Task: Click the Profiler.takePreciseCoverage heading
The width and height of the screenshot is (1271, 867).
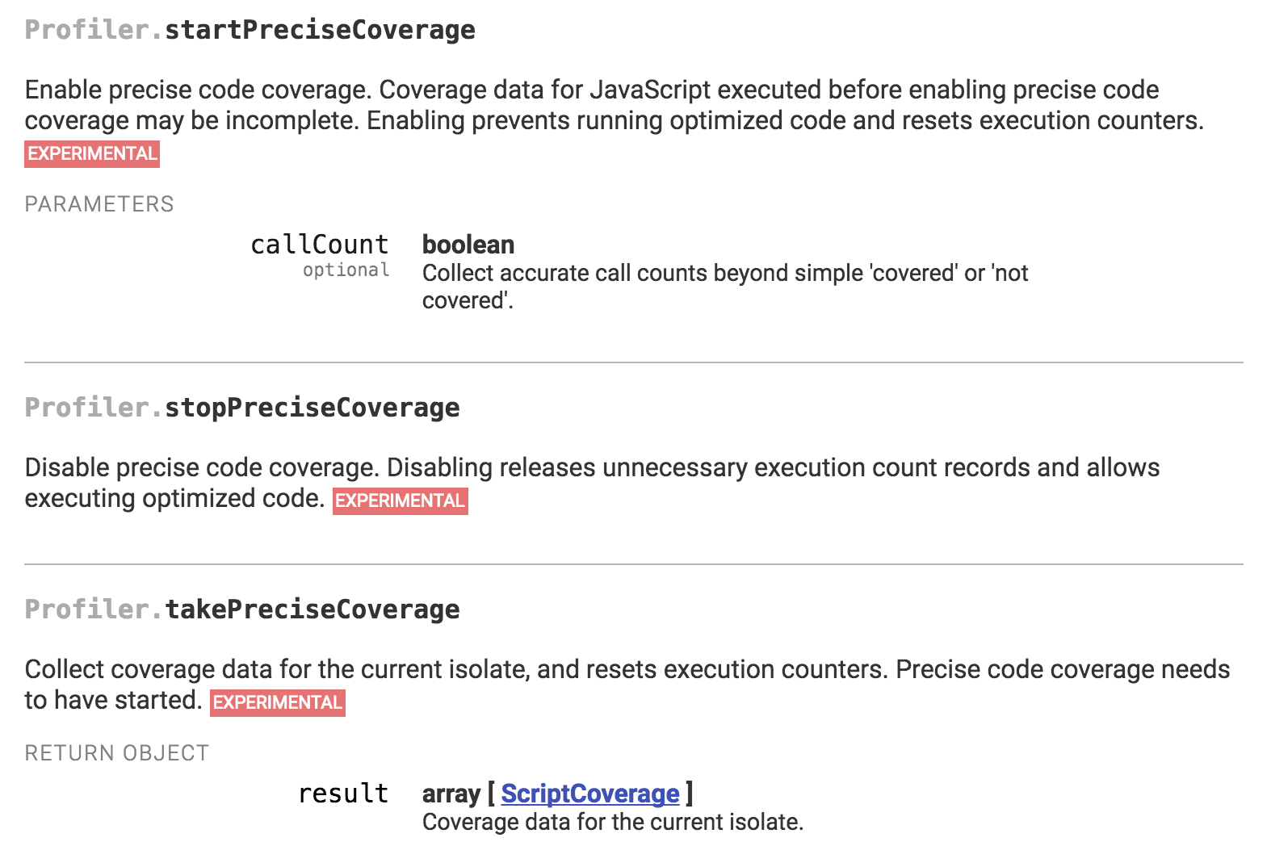Action: click(x=242, y=609)
